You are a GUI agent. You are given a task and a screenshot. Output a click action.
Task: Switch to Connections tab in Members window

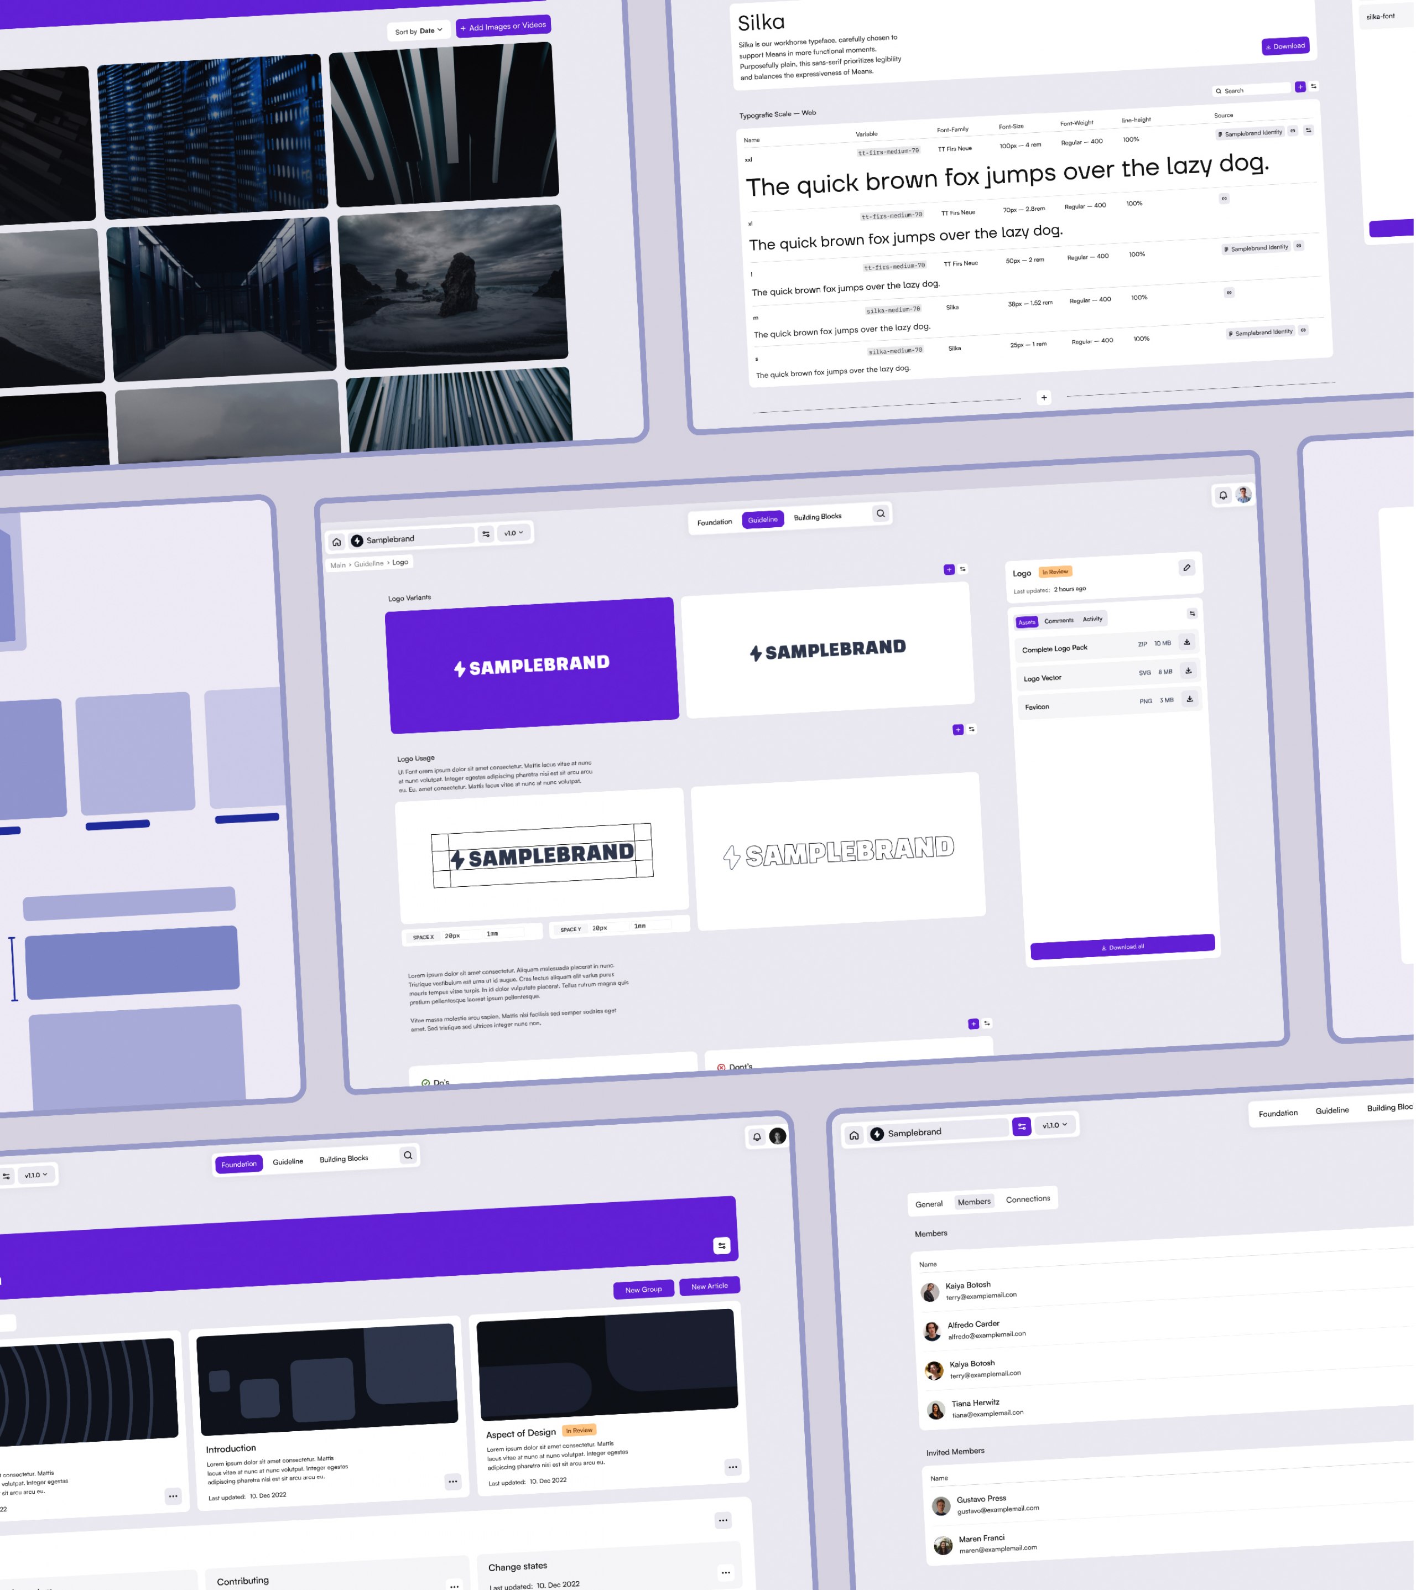point(1029,1199)
